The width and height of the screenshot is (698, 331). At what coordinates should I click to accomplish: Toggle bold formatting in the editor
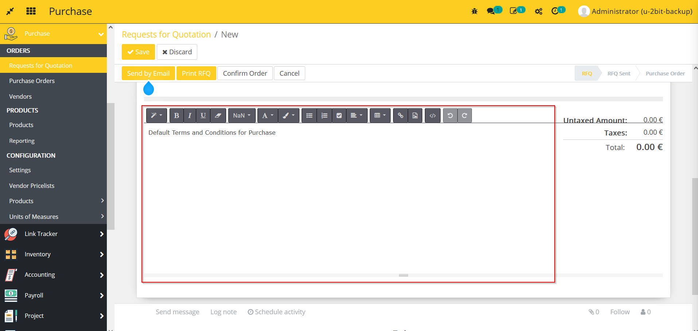point(177,115)
